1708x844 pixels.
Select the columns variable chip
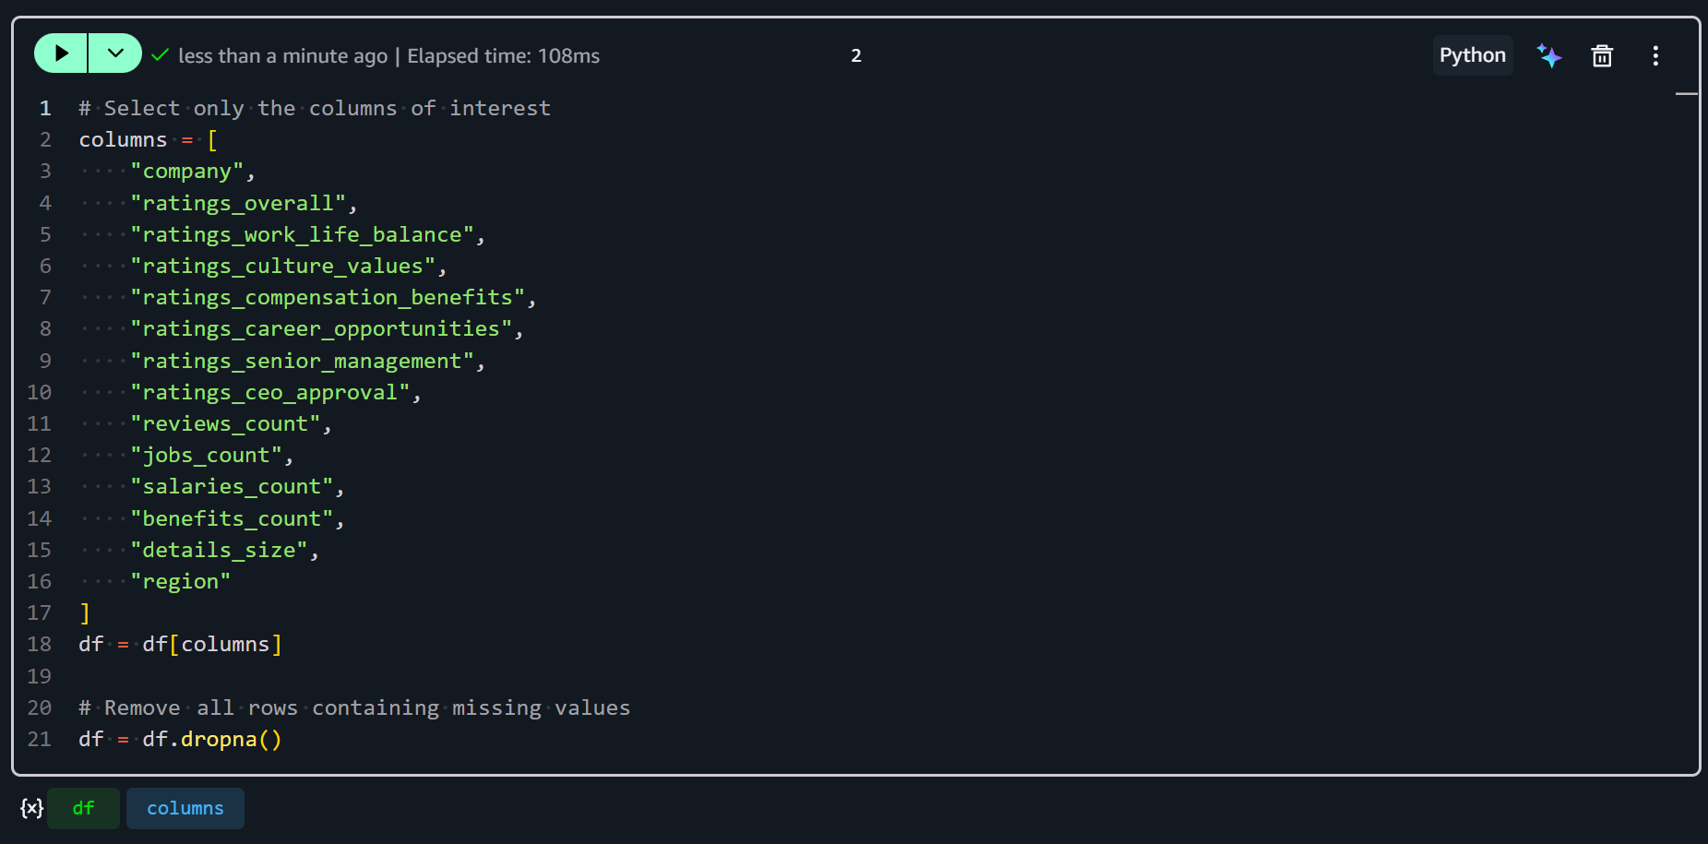(x=185, y=808)
